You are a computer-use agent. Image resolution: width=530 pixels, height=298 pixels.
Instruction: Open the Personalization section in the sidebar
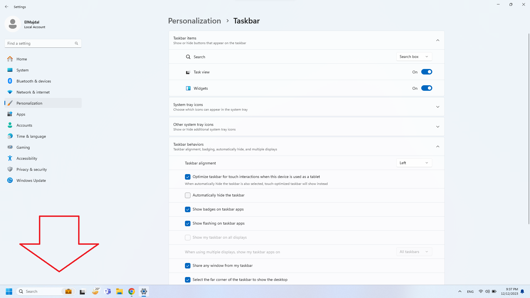[30, 103]
